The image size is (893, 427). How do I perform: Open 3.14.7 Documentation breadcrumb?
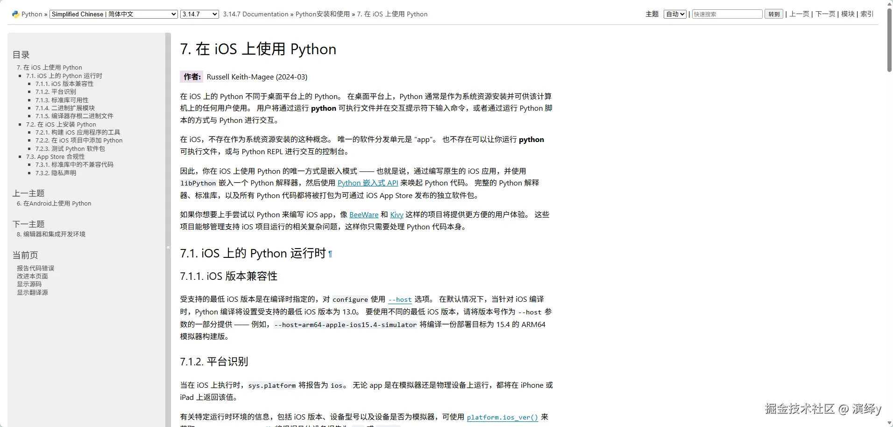point(255,14)
